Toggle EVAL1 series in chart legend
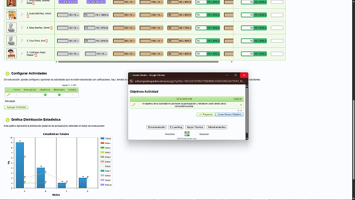355x200 pixels. (106, 143)
